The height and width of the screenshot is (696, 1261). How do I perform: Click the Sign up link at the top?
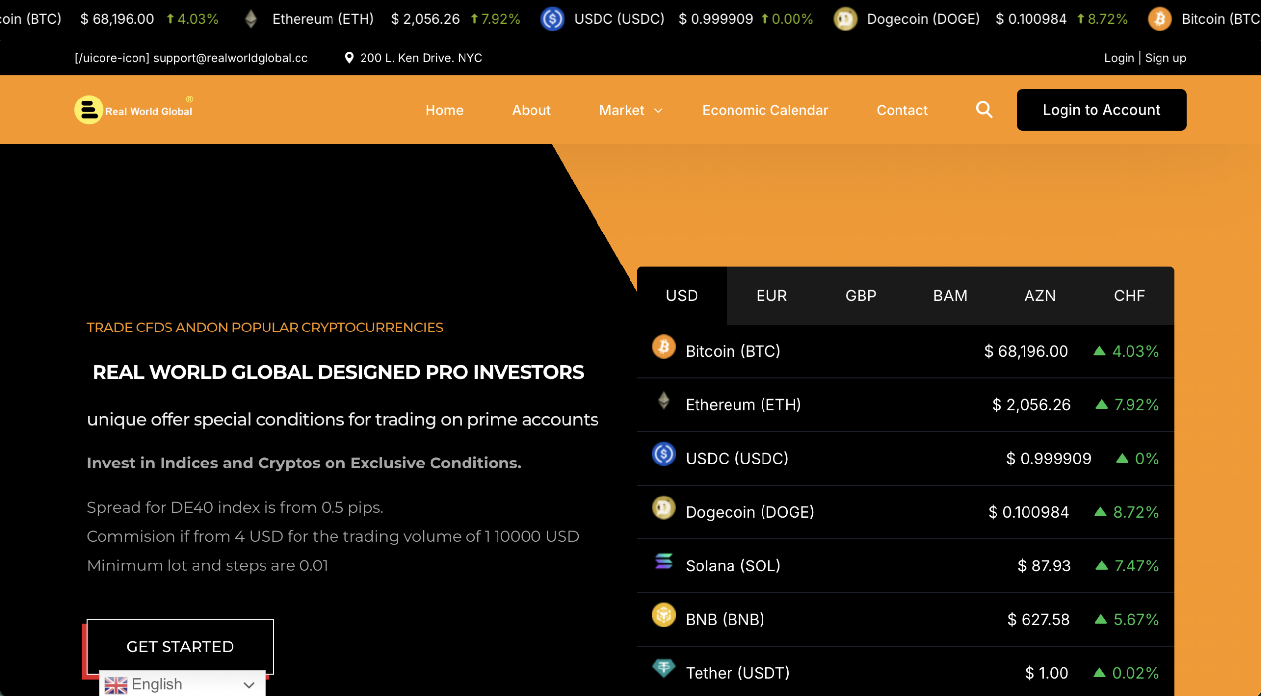tap(1166, 57)
